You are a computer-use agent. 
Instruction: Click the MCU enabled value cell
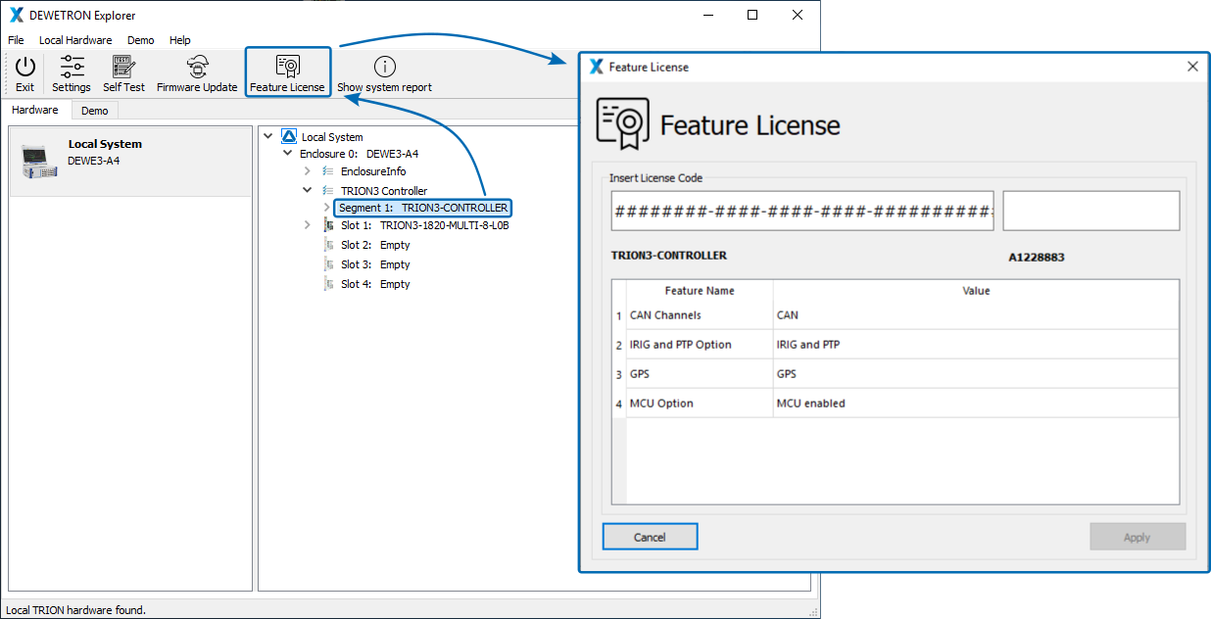point(976,404)
